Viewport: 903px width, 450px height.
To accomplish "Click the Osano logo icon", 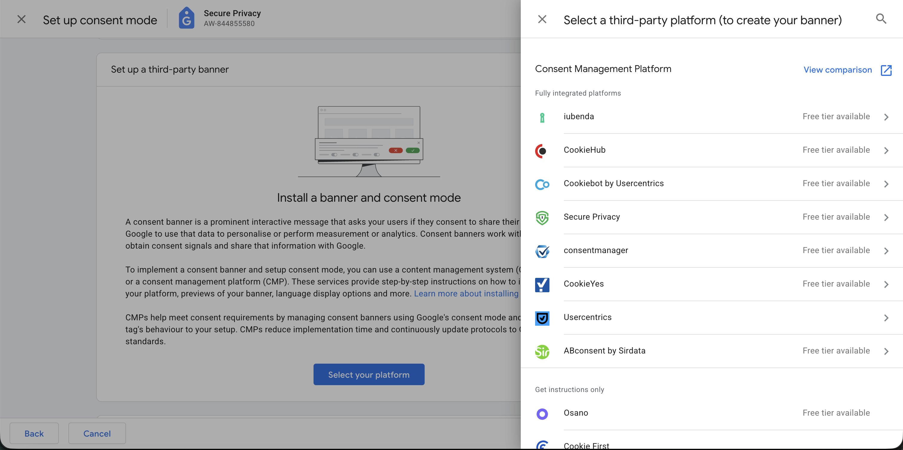I will (x=542, y=414).
